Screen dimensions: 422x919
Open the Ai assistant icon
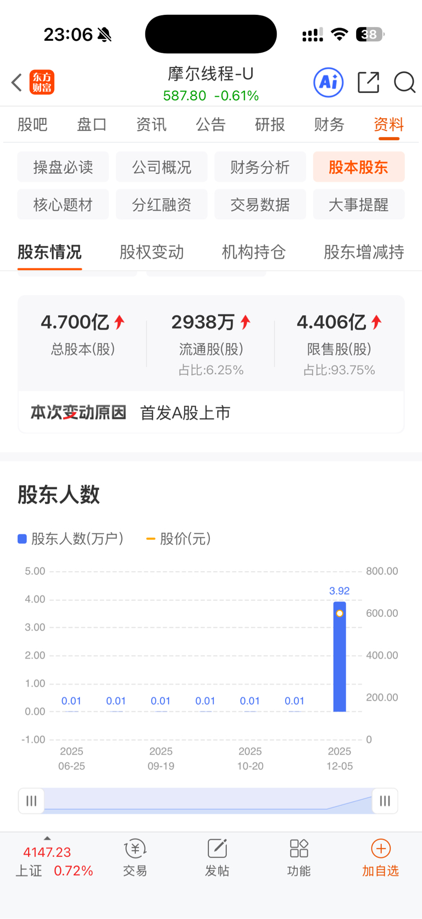click(329, 83)
